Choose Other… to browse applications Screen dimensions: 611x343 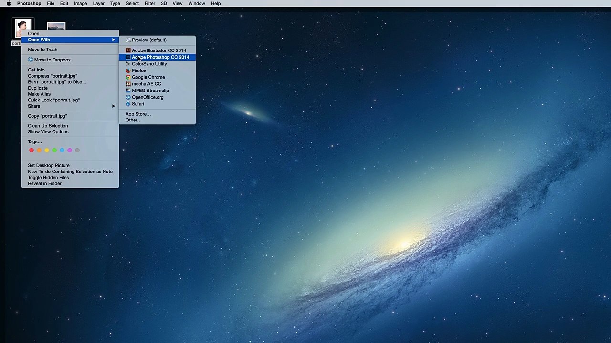tap(133, 120)
